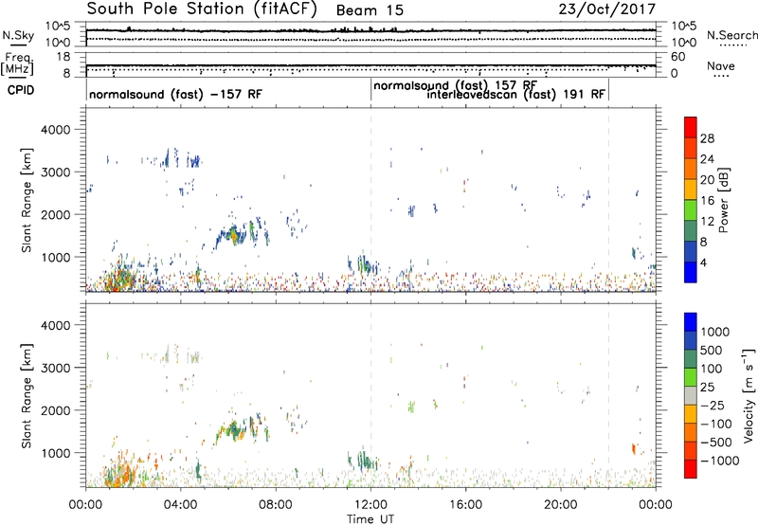Pick the gray segment of the velocity colorbar
Screen dimensions: 758x525
(691, 396)
